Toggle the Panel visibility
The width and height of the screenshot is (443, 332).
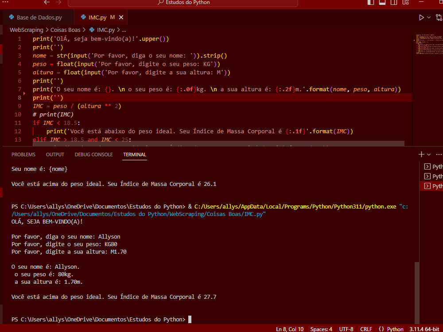tap(382, 3)
